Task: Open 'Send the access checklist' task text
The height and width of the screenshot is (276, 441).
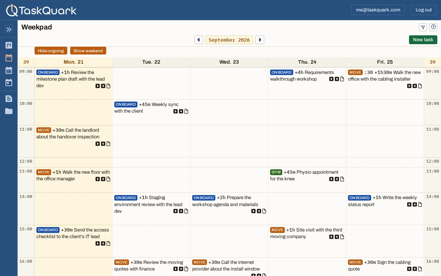Action: pyautogui.click(x=73, y=233)
